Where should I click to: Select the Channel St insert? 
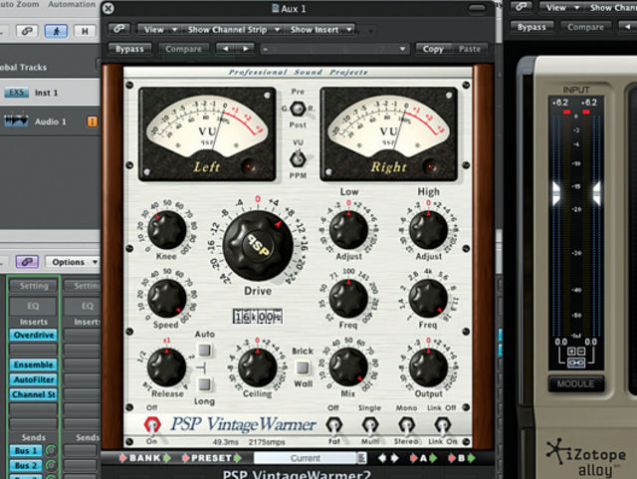click(x=33, y=394)
